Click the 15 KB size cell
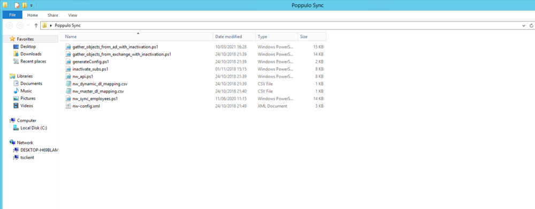535x209 pixels. (318, 47)
